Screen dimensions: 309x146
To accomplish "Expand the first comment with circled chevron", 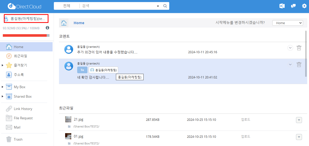I will point(290,48).
